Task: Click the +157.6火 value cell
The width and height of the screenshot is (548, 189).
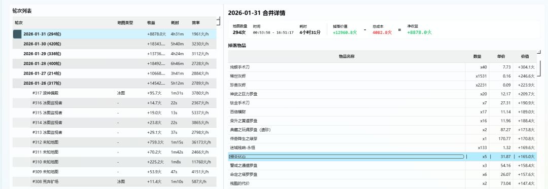Action: (526, 174)
